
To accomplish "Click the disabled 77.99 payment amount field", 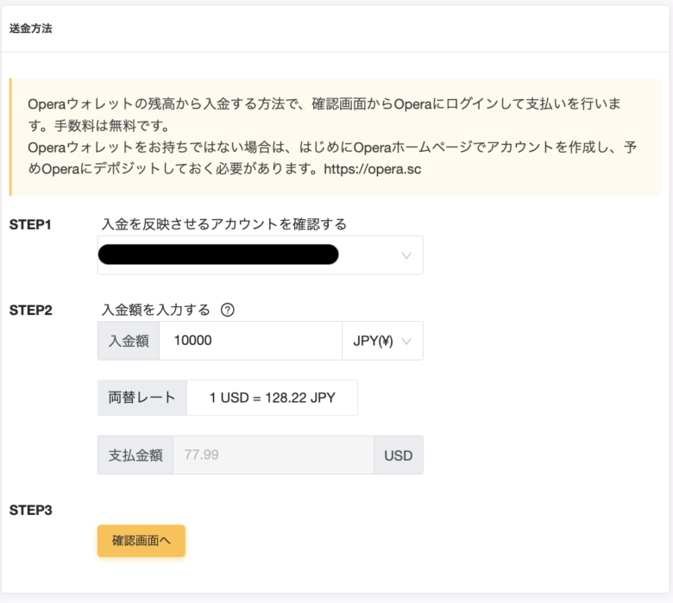I will pos(273,455).
